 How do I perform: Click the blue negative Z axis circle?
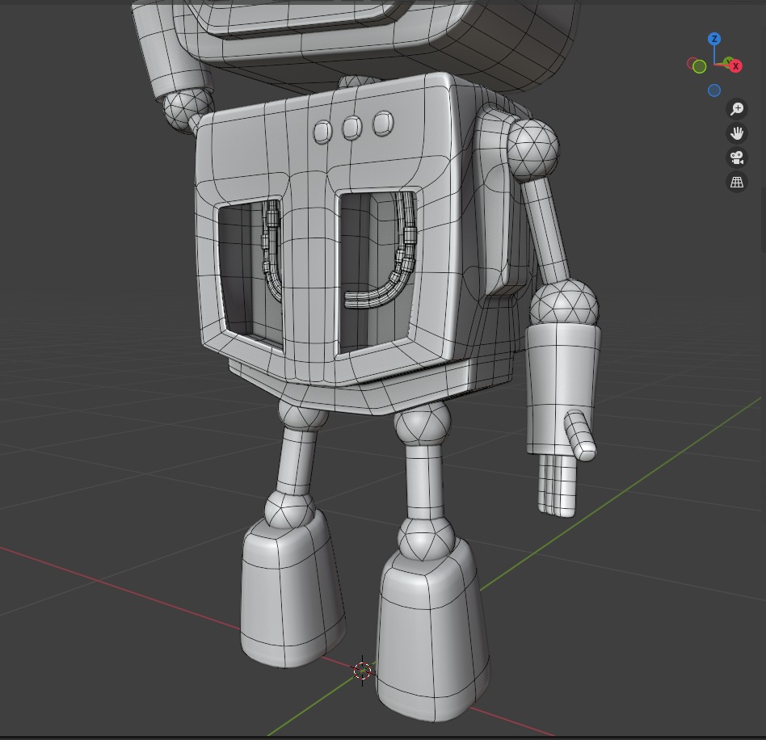pos(714,90)
